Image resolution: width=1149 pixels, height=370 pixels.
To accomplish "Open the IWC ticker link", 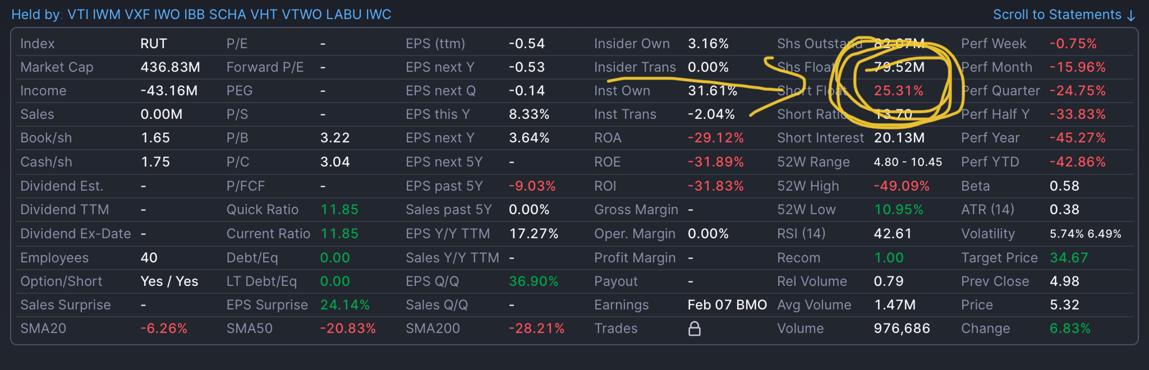I will pos(379,15).
